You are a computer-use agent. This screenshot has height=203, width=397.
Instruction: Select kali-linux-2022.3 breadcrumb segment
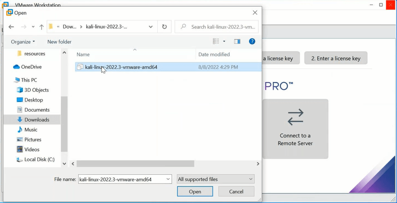(107, 27)
